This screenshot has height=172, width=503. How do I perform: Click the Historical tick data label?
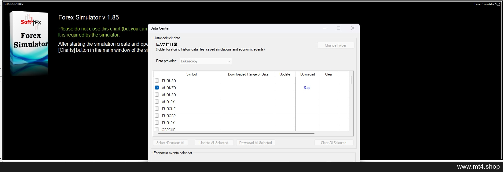167,38
